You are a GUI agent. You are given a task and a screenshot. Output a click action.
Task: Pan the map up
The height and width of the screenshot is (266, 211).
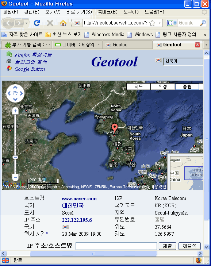tap(15, 87)
